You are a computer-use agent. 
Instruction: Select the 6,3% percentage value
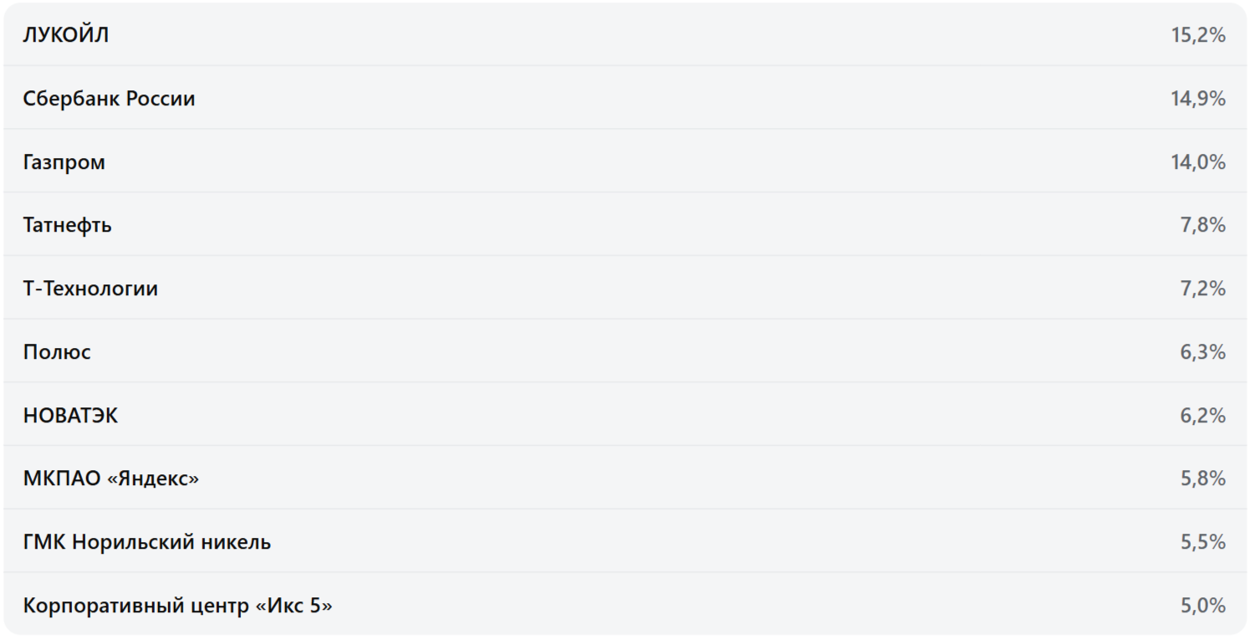(1202, 352)
